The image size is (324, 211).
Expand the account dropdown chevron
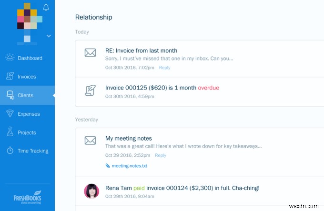49,36
